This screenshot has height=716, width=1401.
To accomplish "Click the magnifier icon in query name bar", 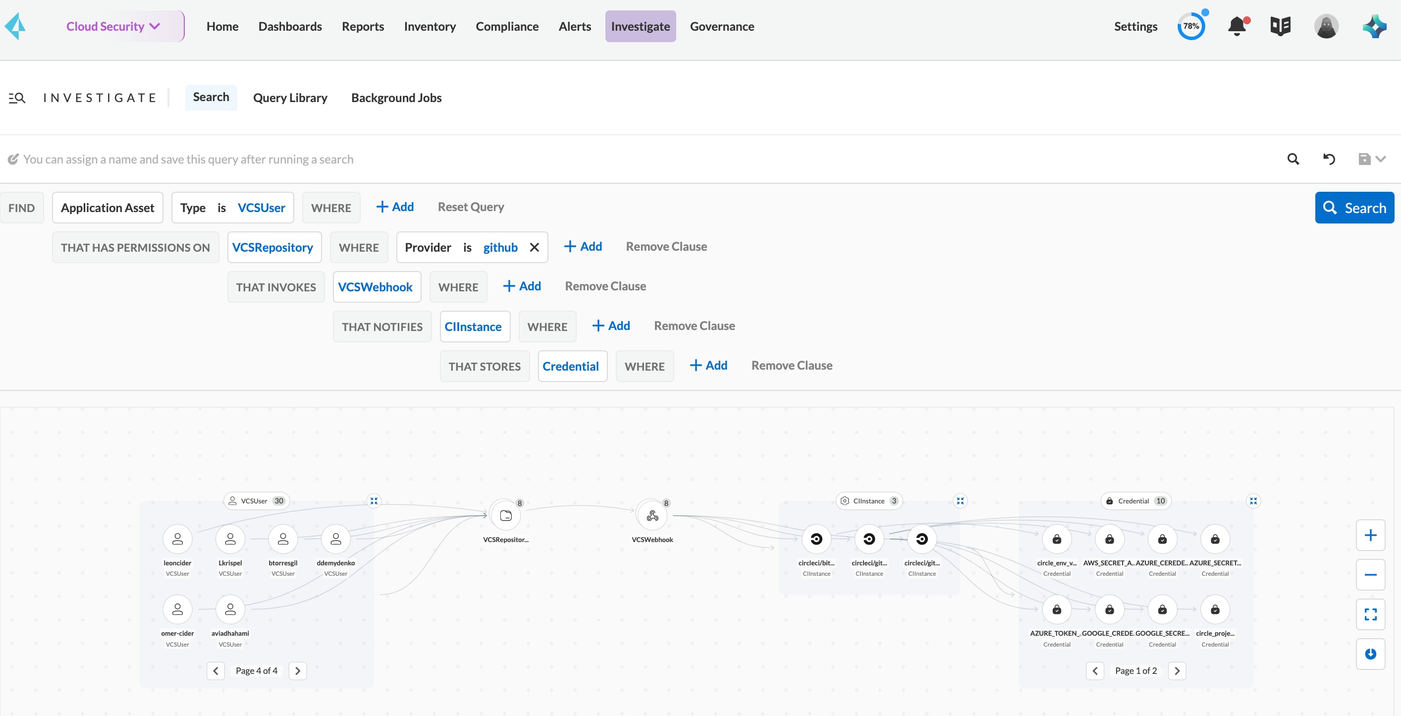I will pos(1293,159).
